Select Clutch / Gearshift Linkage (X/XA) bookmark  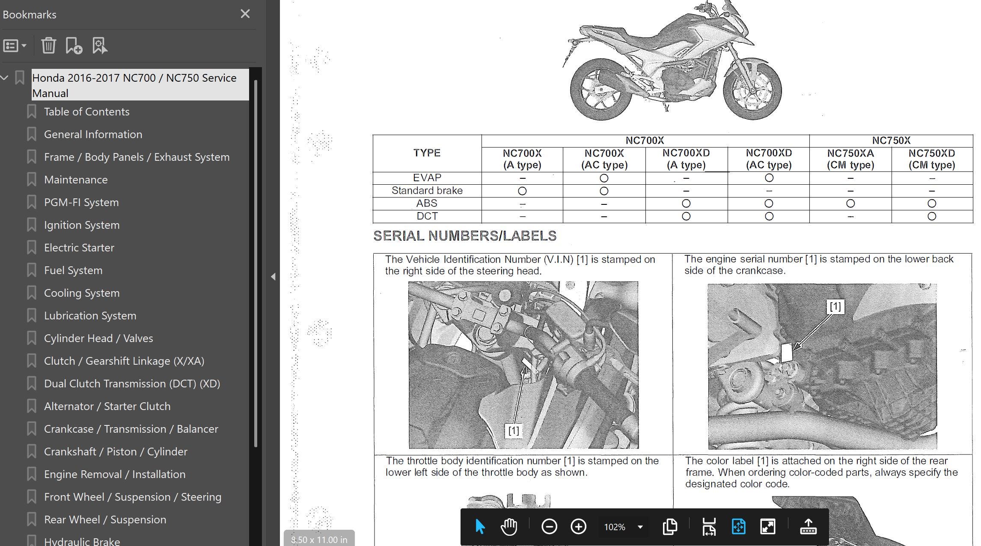(x=124, y=361)
